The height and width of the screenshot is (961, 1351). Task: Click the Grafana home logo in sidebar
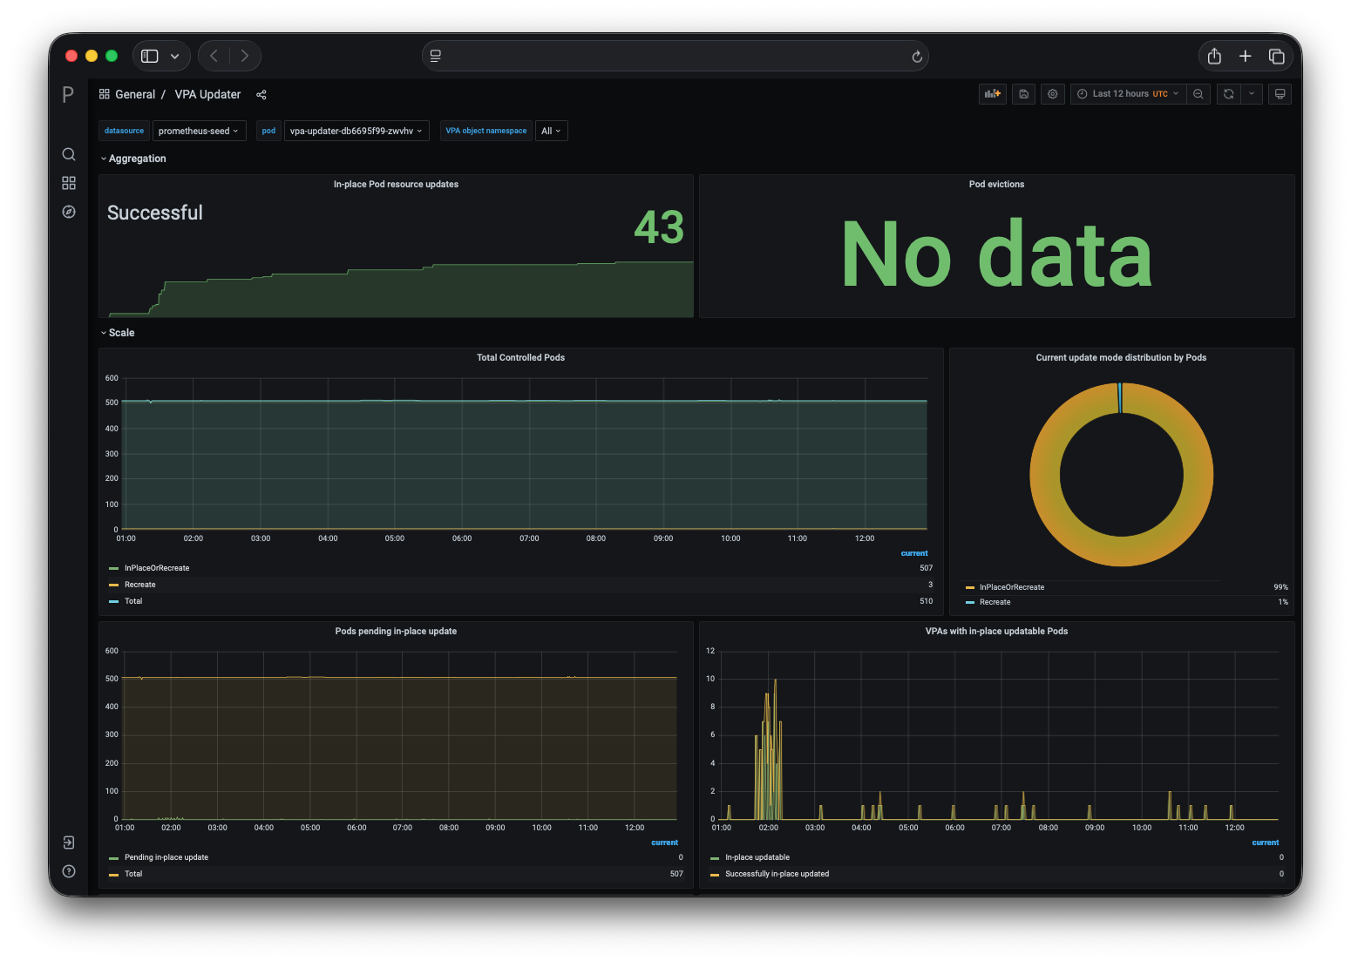[68, 94]
